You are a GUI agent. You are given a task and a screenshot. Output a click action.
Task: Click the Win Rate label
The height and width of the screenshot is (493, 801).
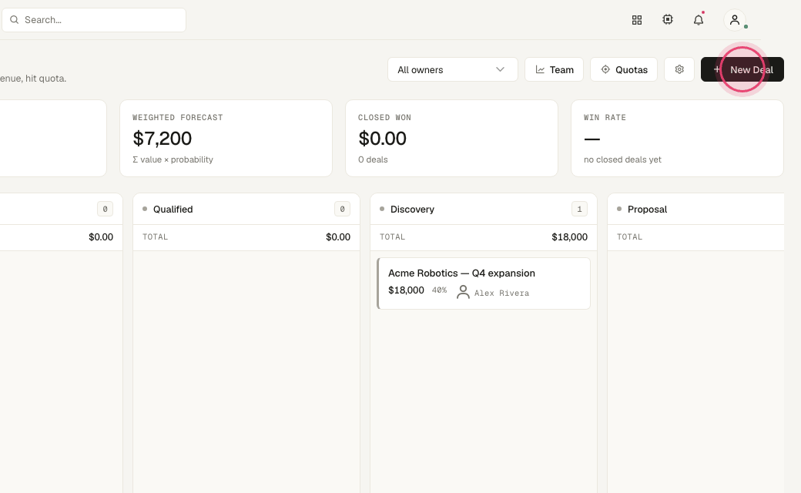pos(605,118)
